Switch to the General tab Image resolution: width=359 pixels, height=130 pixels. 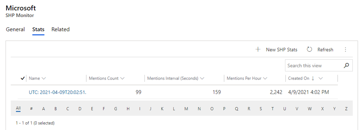15,29
